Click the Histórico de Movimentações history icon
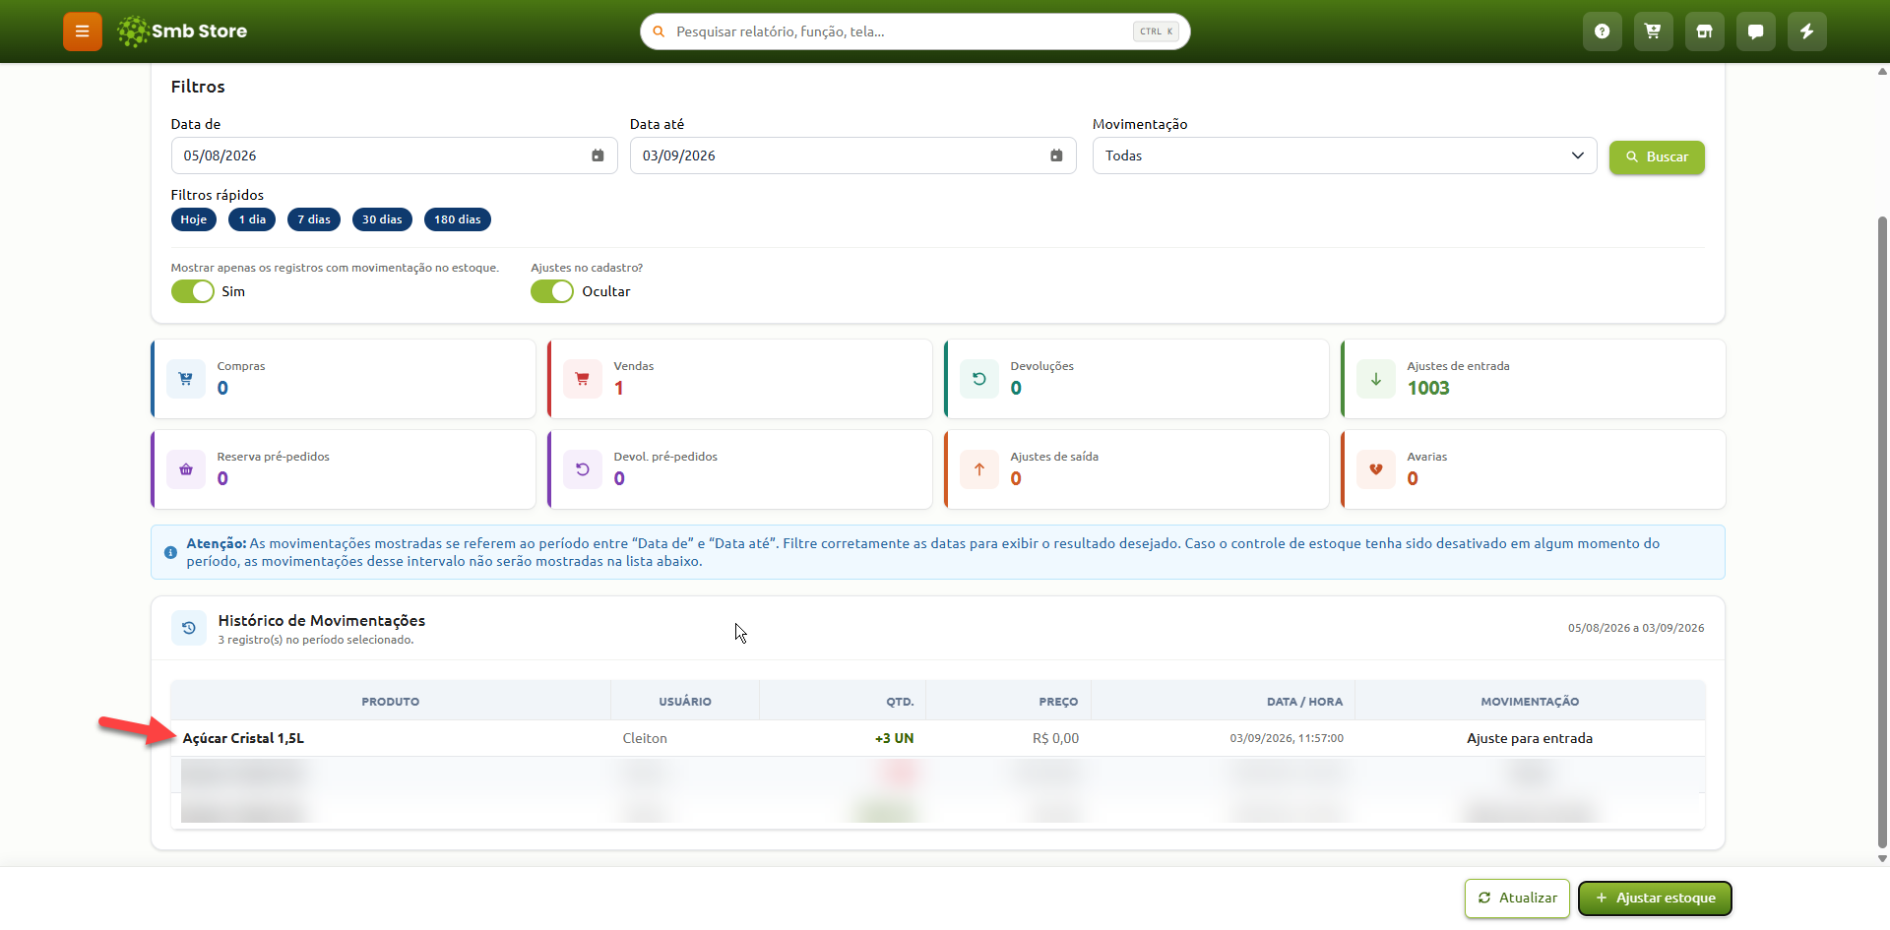Image resolution: width=1890 pixels, height=930 pixels. point(189,628)
